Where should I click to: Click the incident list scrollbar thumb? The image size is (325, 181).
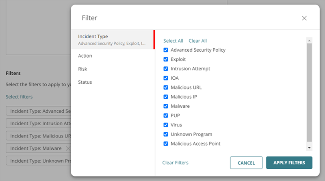(309, 92)
